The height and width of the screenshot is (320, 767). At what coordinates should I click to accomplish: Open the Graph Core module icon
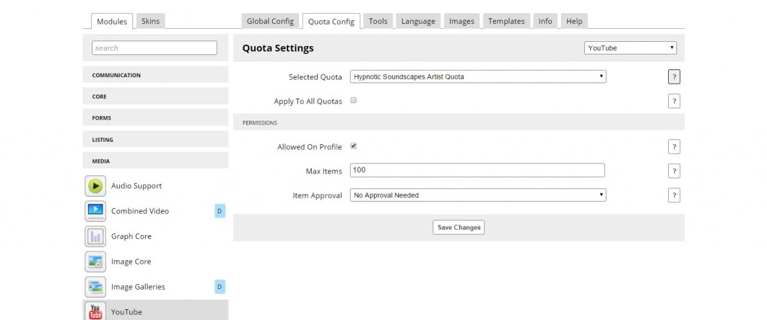coord(95,236)
